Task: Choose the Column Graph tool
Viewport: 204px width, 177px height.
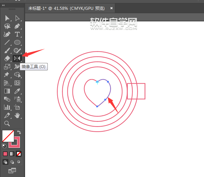Action: point(7,107)
